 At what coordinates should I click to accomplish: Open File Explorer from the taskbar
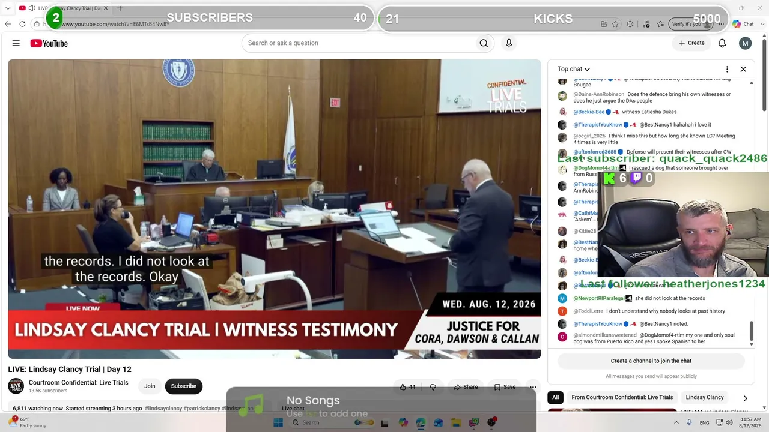pyautogui.click(x=456, y=422)
